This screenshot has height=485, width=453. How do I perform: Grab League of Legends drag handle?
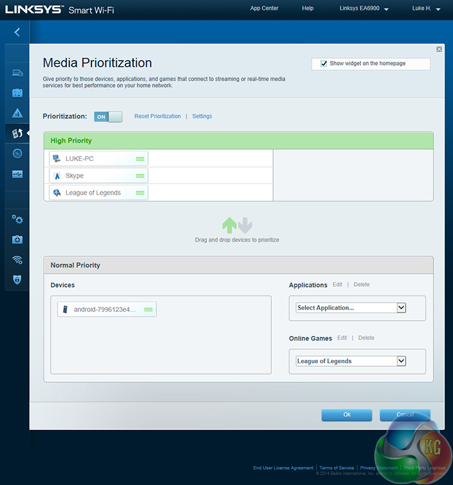click(140, 193)
